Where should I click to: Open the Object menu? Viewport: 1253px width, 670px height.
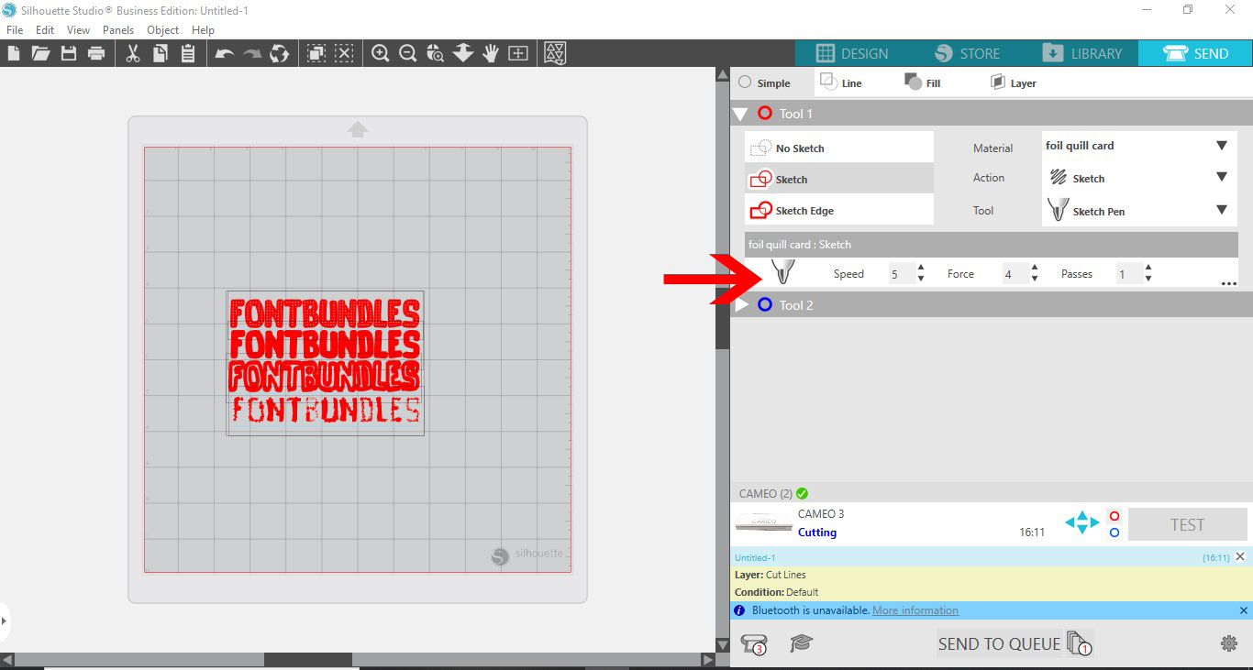pyautogui.click(x=163, y=30)
